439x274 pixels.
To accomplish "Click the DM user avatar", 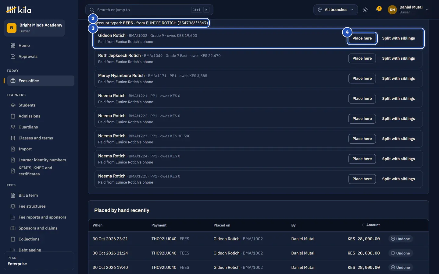I will 392,10.
